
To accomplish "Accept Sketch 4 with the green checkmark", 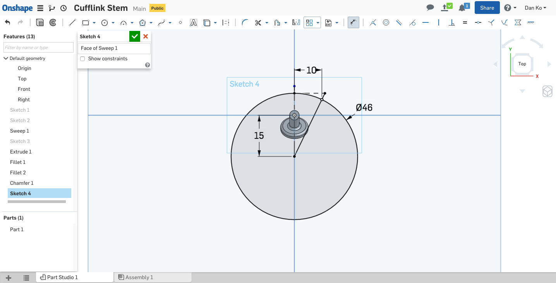I will point(134,36).
